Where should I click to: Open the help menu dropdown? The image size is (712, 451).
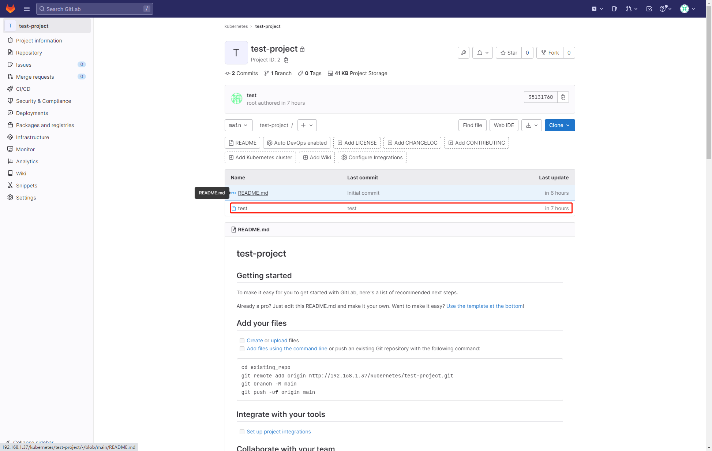(x=666, y=9)
